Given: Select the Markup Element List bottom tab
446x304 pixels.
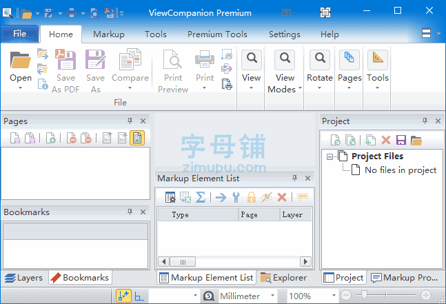Looking at the screenshot, I should [x=207, y=278].
